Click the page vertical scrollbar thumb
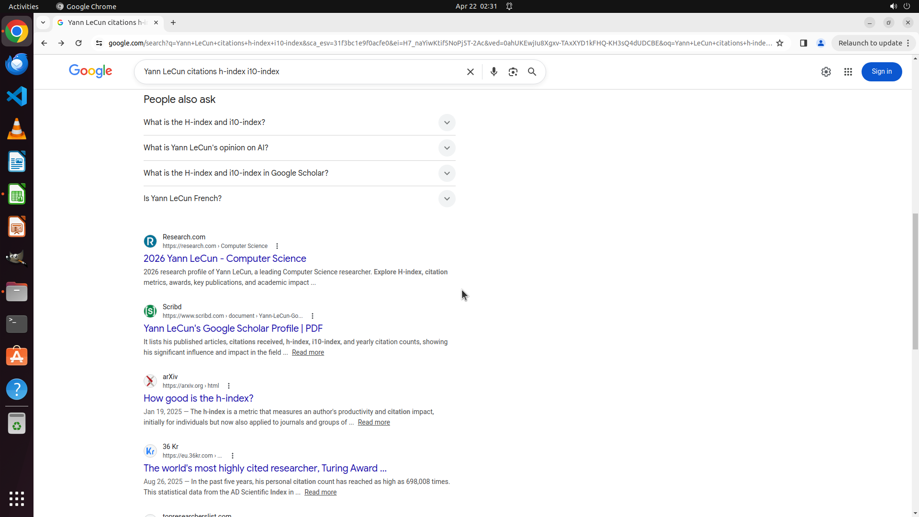919x517 pixels. tap(915, 282)
